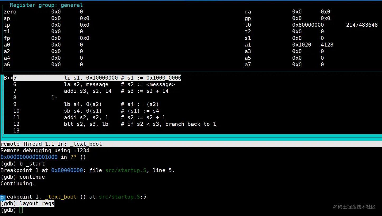Click the 'Register group: general' title
Screen dimensions: 382x216
click(x=46, y=5)
